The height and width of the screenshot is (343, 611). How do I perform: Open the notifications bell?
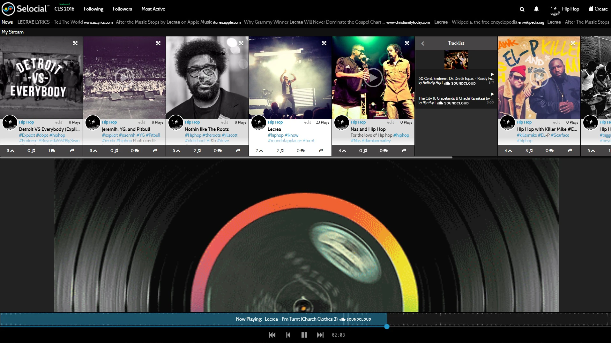(536, 9)
